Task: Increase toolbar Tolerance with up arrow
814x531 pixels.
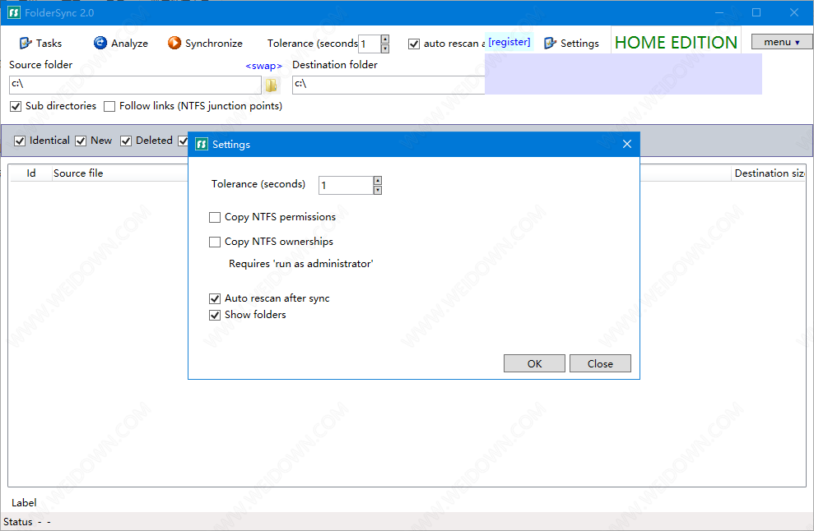Action: [x=384, y=39]
